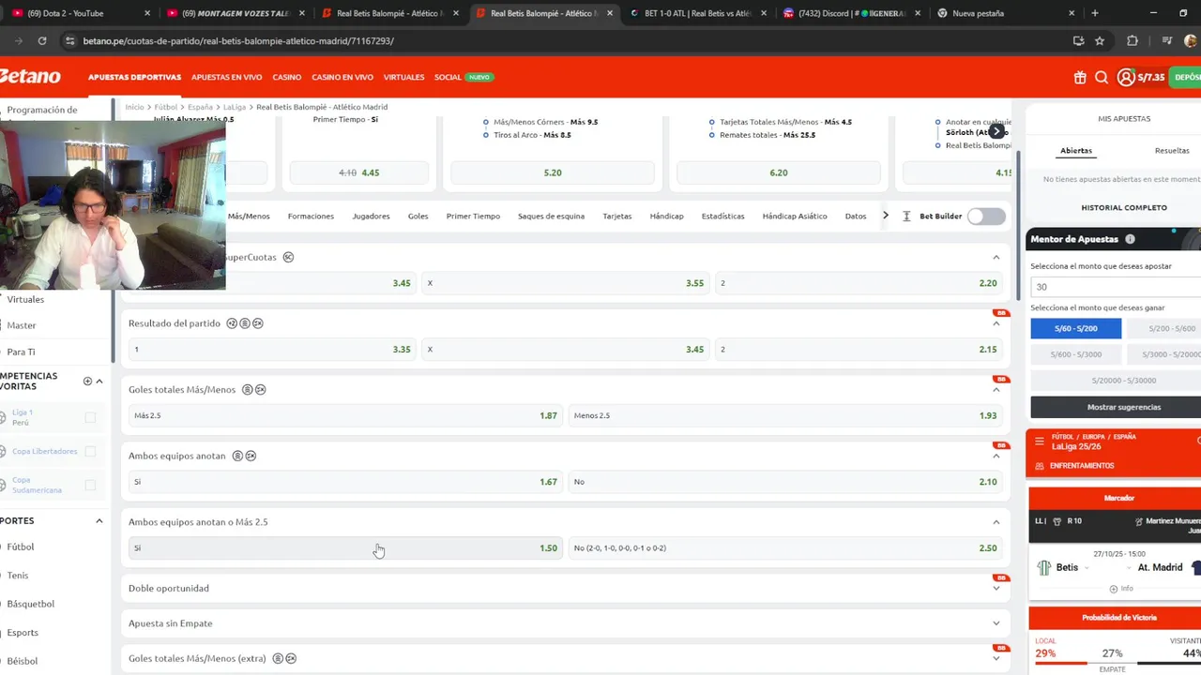
Task: Switch to the Hándicap Asiático tab
Action: (795, 216)
